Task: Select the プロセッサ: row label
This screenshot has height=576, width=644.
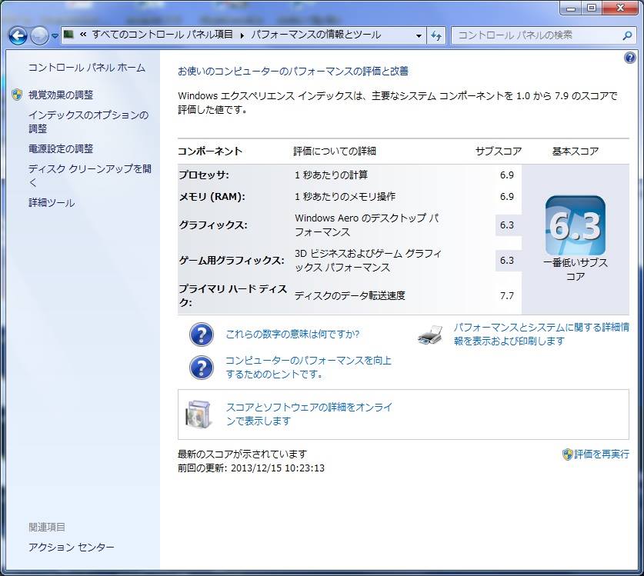Action: [204, 175]
